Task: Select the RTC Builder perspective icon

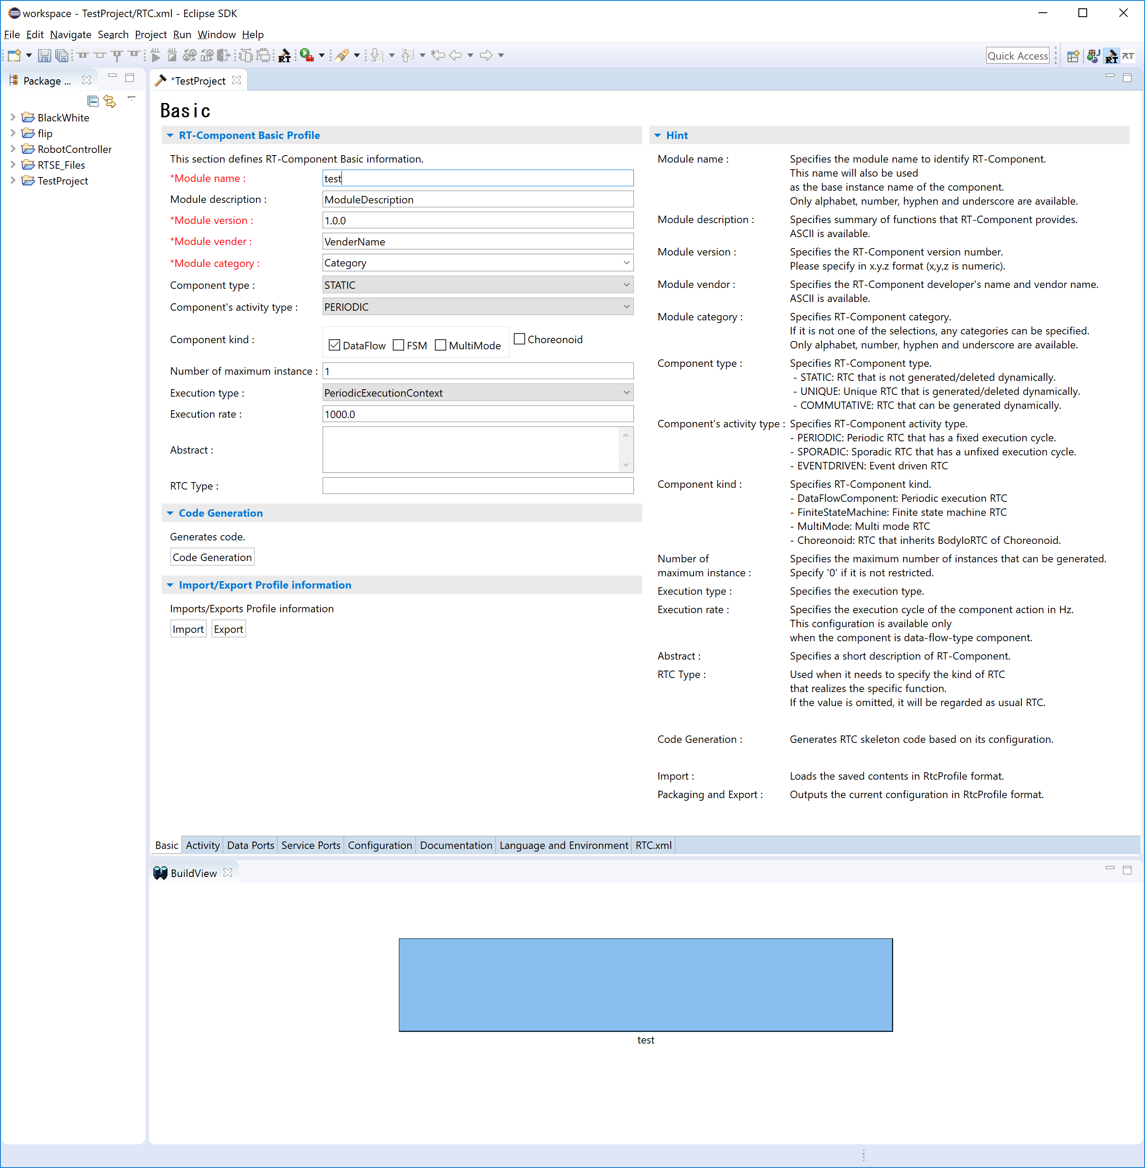Action: (1111, 57)
